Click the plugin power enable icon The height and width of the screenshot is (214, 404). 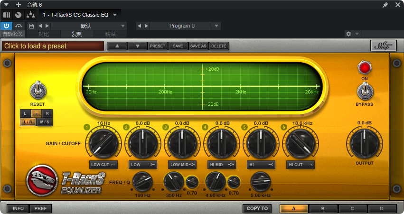click(6, 26)
